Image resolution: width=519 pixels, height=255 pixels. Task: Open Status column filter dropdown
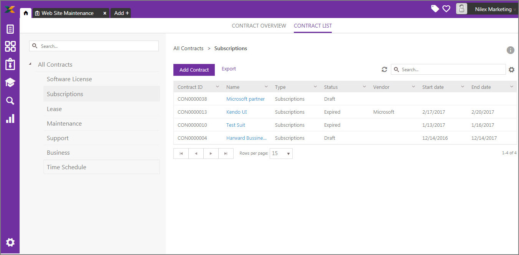coord(364,87)
